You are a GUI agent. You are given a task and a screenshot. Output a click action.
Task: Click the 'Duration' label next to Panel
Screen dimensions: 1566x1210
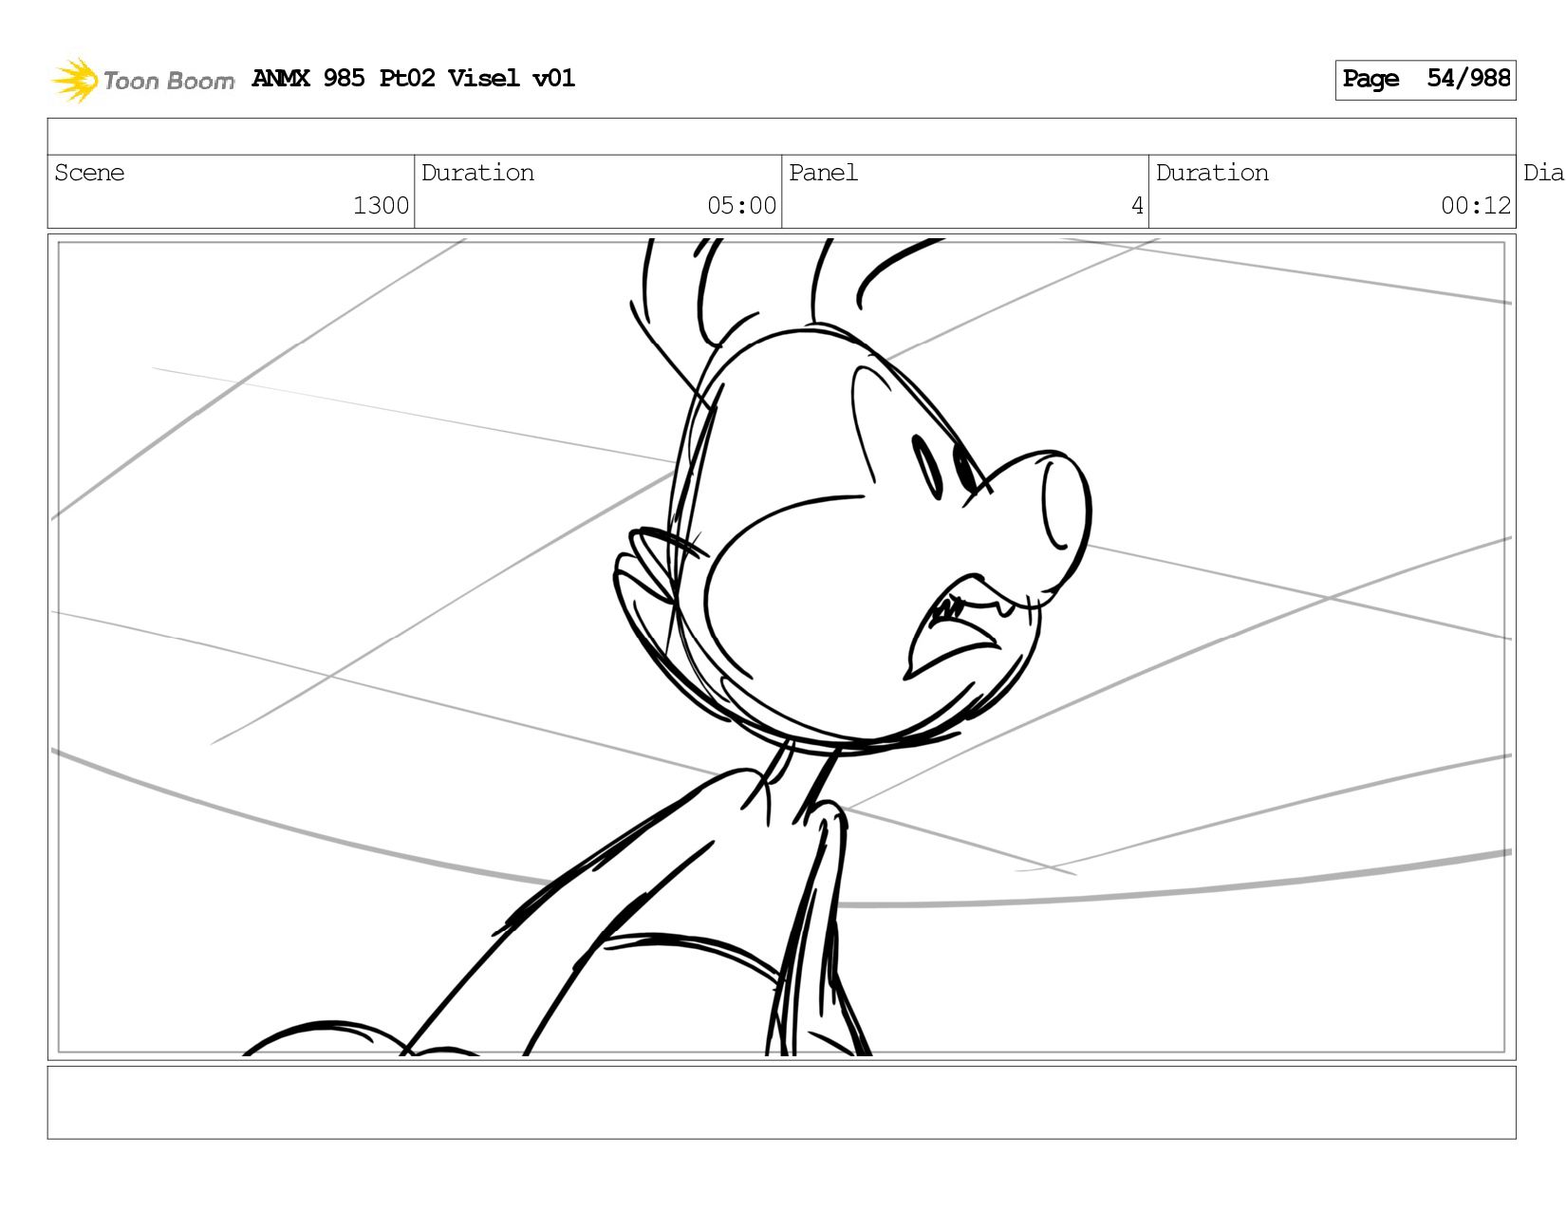click(x=1212, y=173)
